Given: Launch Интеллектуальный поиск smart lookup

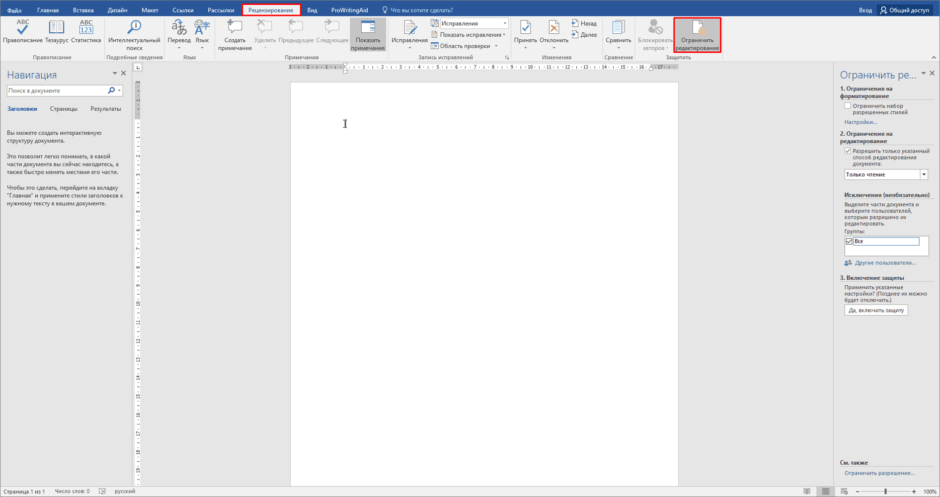Looking at the screenshot, I should (x=134, y=35).
